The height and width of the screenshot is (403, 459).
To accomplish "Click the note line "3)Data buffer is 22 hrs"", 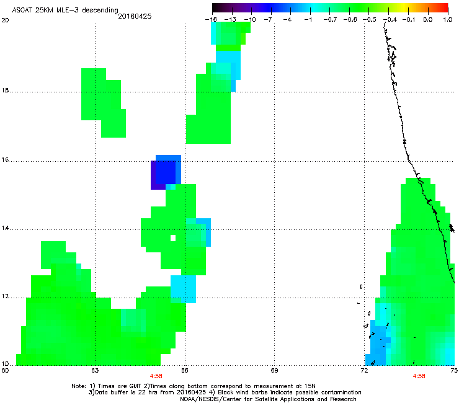I will [x=225, y=392].
